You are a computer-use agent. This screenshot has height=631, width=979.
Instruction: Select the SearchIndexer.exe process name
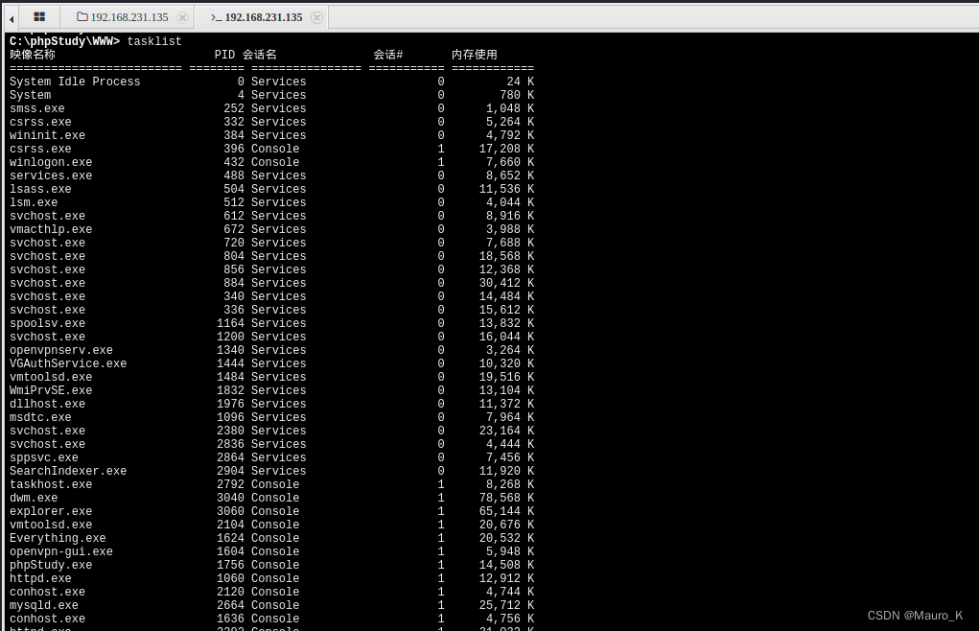(68, 471)
